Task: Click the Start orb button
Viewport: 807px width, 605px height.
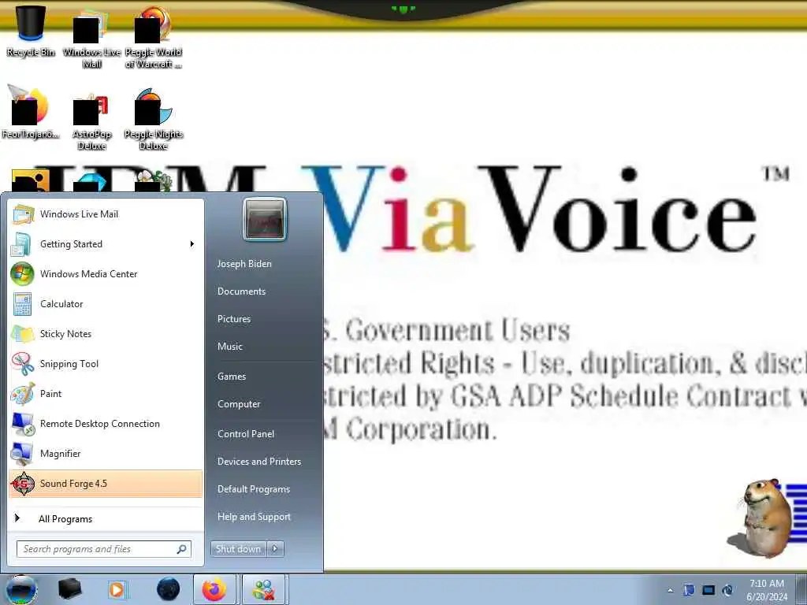Action: pyautogui.click(x=21, y=589)
